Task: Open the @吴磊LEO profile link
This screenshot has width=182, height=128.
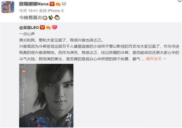Action: (29, 27)
